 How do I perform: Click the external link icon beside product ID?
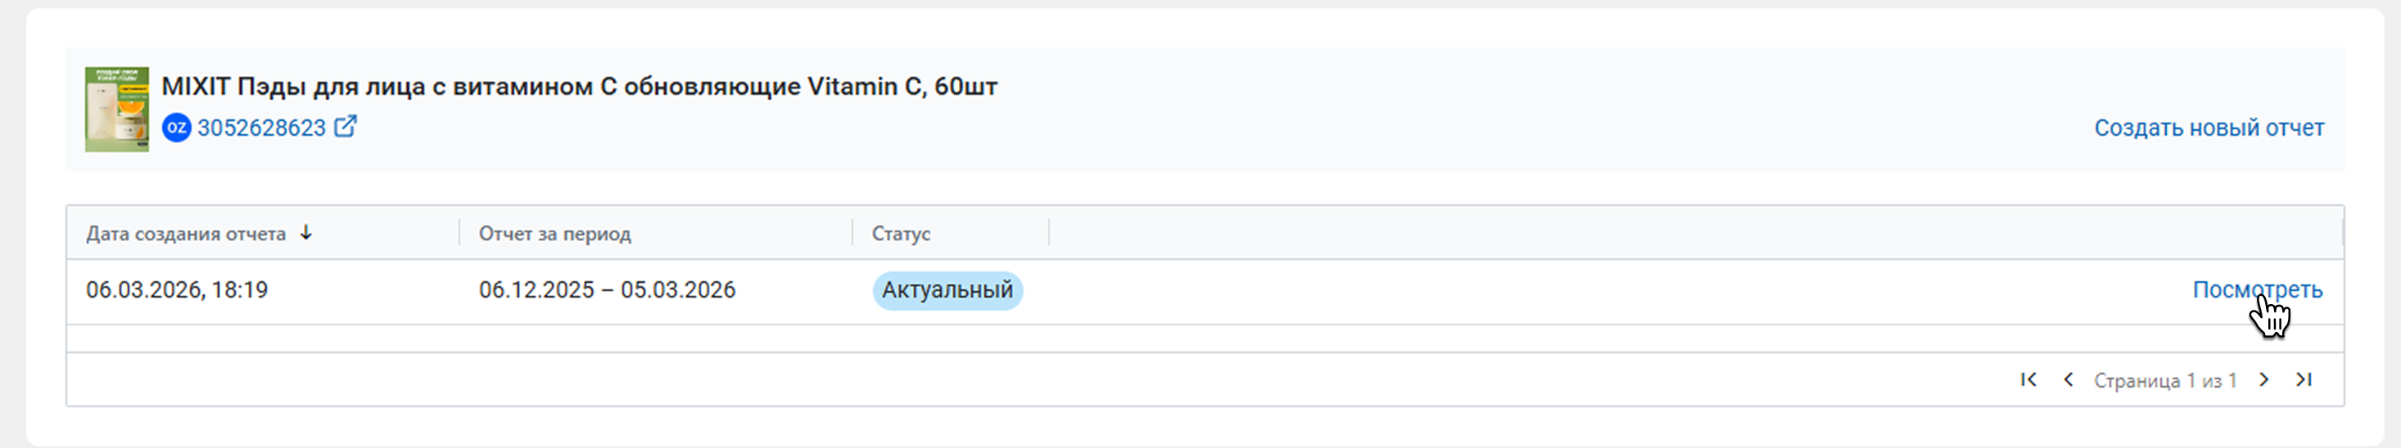pyautogui.click(x=345, y=127)
